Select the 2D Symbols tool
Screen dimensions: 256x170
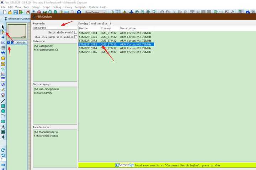[x=3, y=132]
